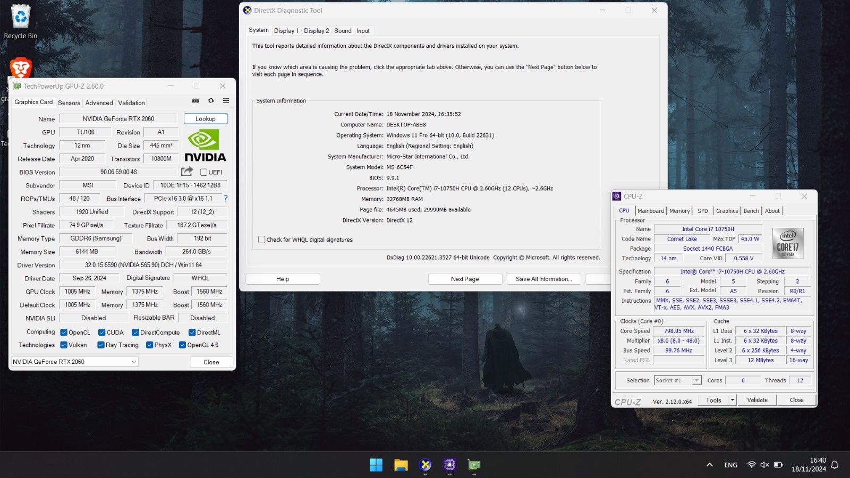Screen dimensions: 850x478
Task: Click the CPU-Z title bar app icon
Action: (x=617, y=196)
